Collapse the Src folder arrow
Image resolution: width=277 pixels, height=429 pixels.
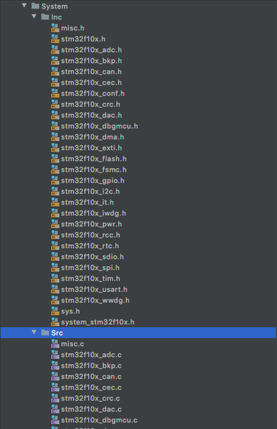34,332
